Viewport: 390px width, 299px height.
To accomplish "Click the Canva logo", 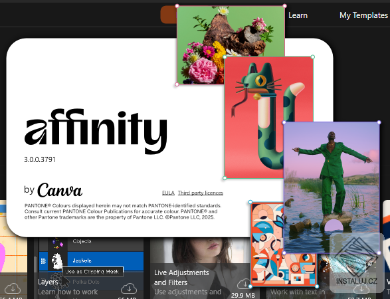I will [60, 190].
